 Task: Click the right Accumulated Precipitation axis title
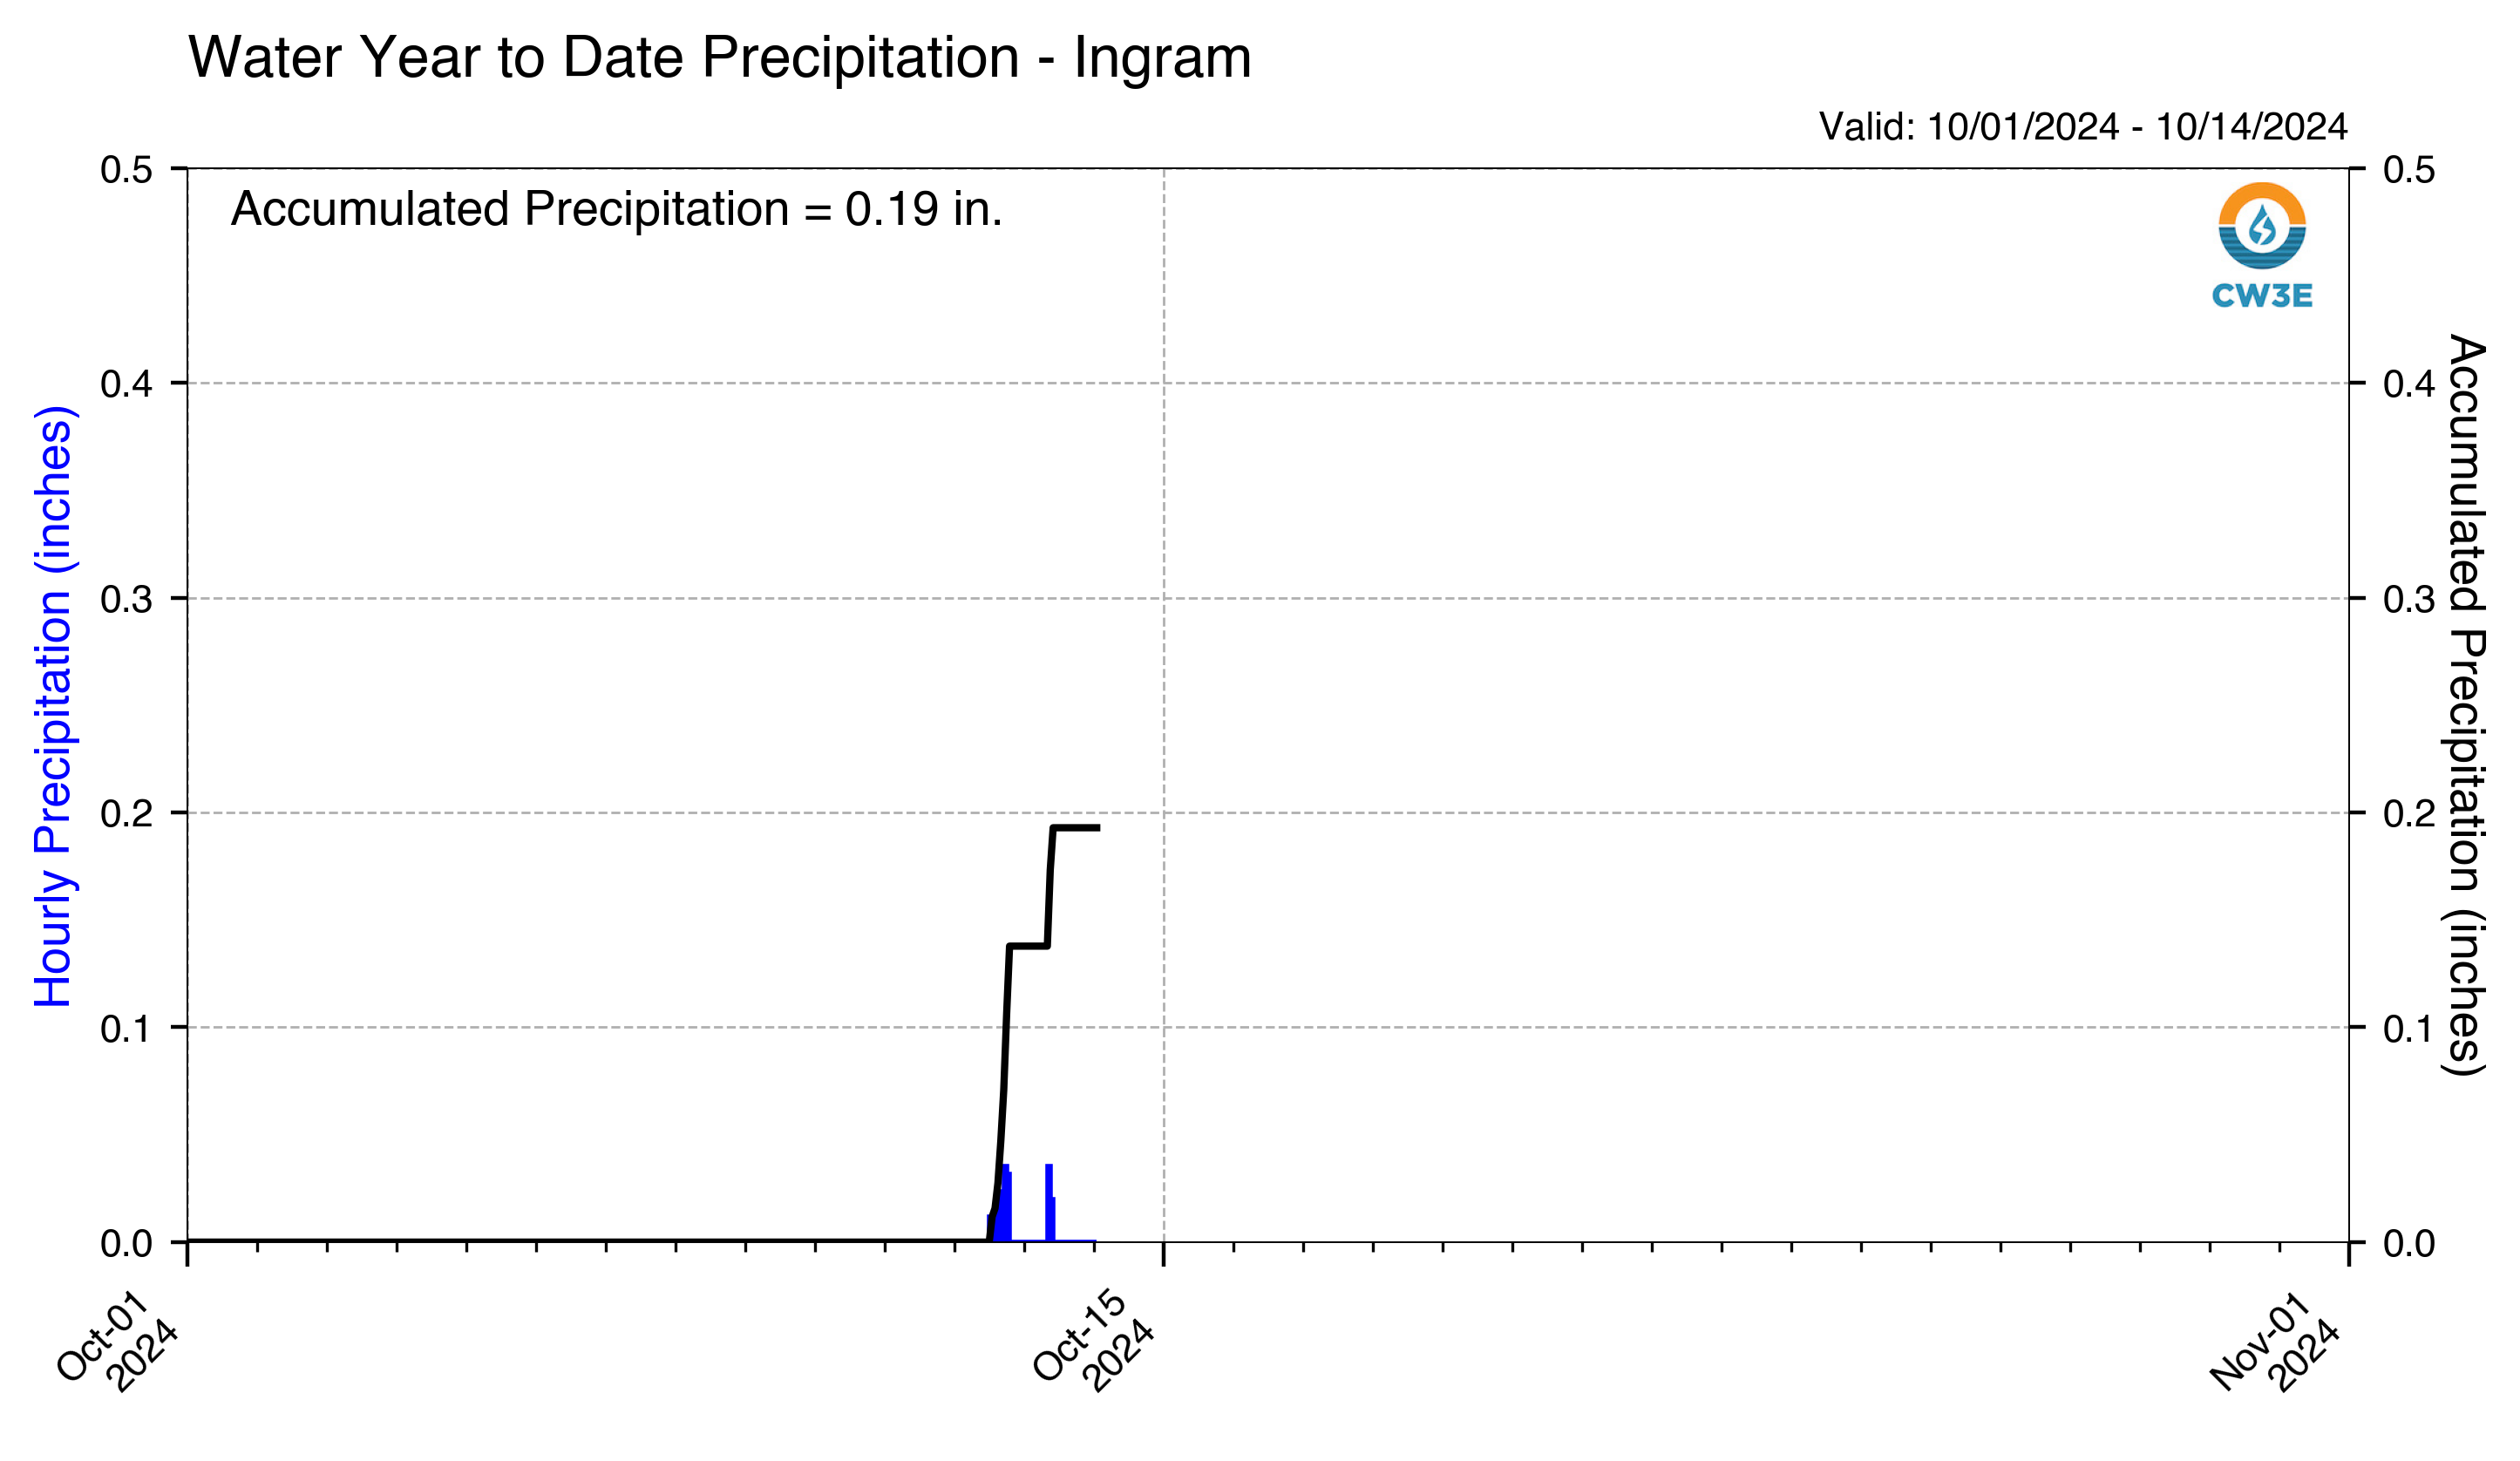(2466, 705)
